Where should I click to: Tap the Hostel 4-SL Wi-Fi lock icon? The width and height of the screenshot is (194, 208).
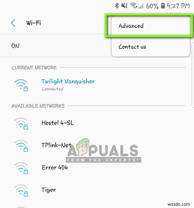point(26,127)
